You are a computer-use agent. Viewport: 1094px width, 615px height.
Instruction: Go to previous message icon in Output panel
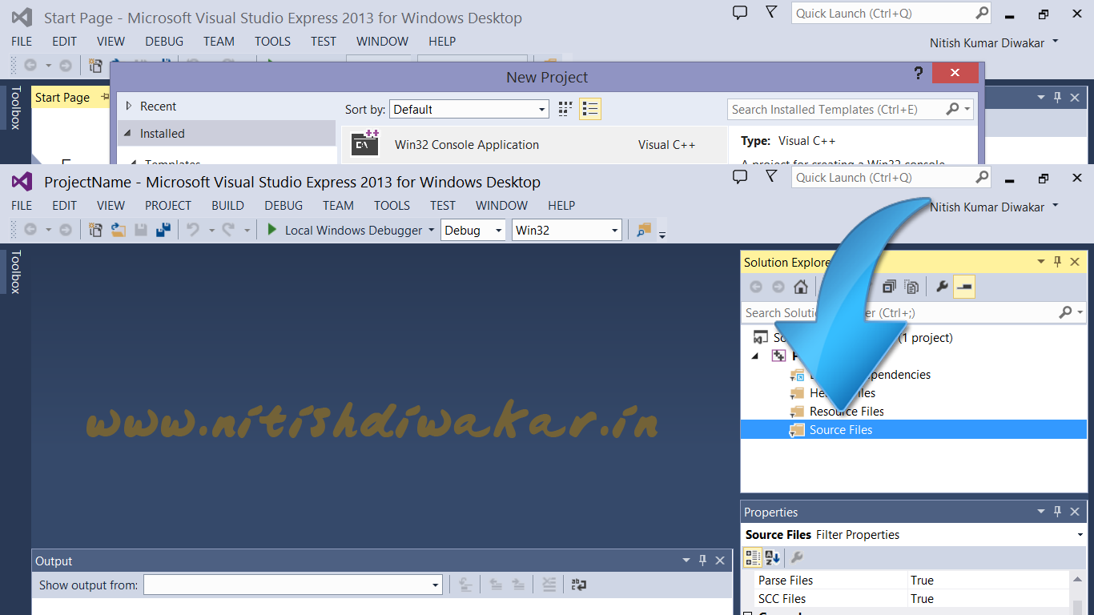click(496, 585)
